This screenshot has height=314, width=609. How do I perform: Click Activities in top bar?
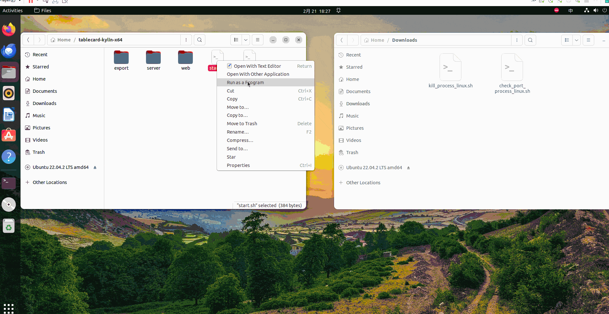13,11
